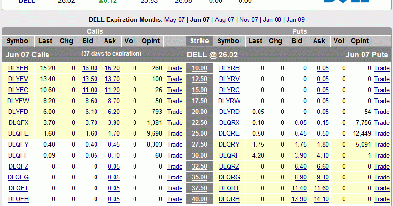Open DELL stock quote bid 25.93
Viewport: 393px width, 206px height.
click(x=149, y=1)
